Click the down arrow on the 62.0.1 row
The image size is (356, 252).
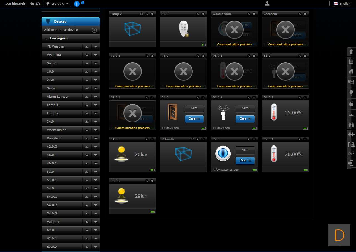96,239
